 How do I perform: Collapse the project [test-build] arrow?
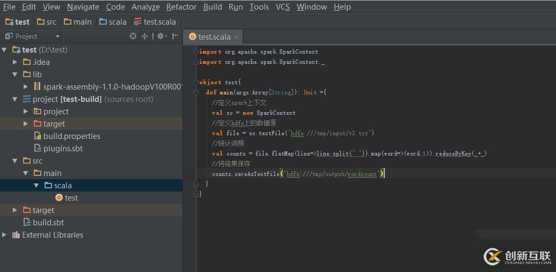(15, 99)
